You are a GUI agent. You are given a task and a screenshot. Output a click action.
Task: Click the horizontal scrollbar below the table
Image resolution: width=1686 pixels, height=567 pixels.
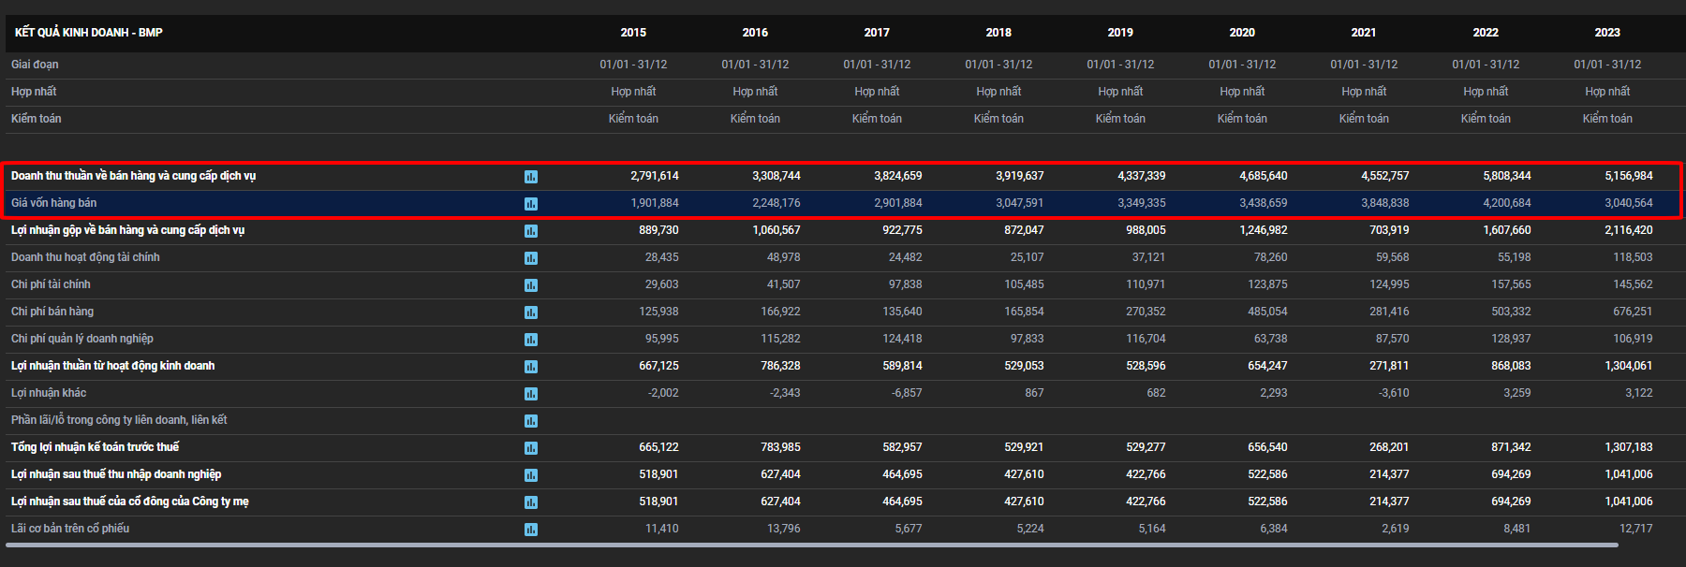point(811,545)
